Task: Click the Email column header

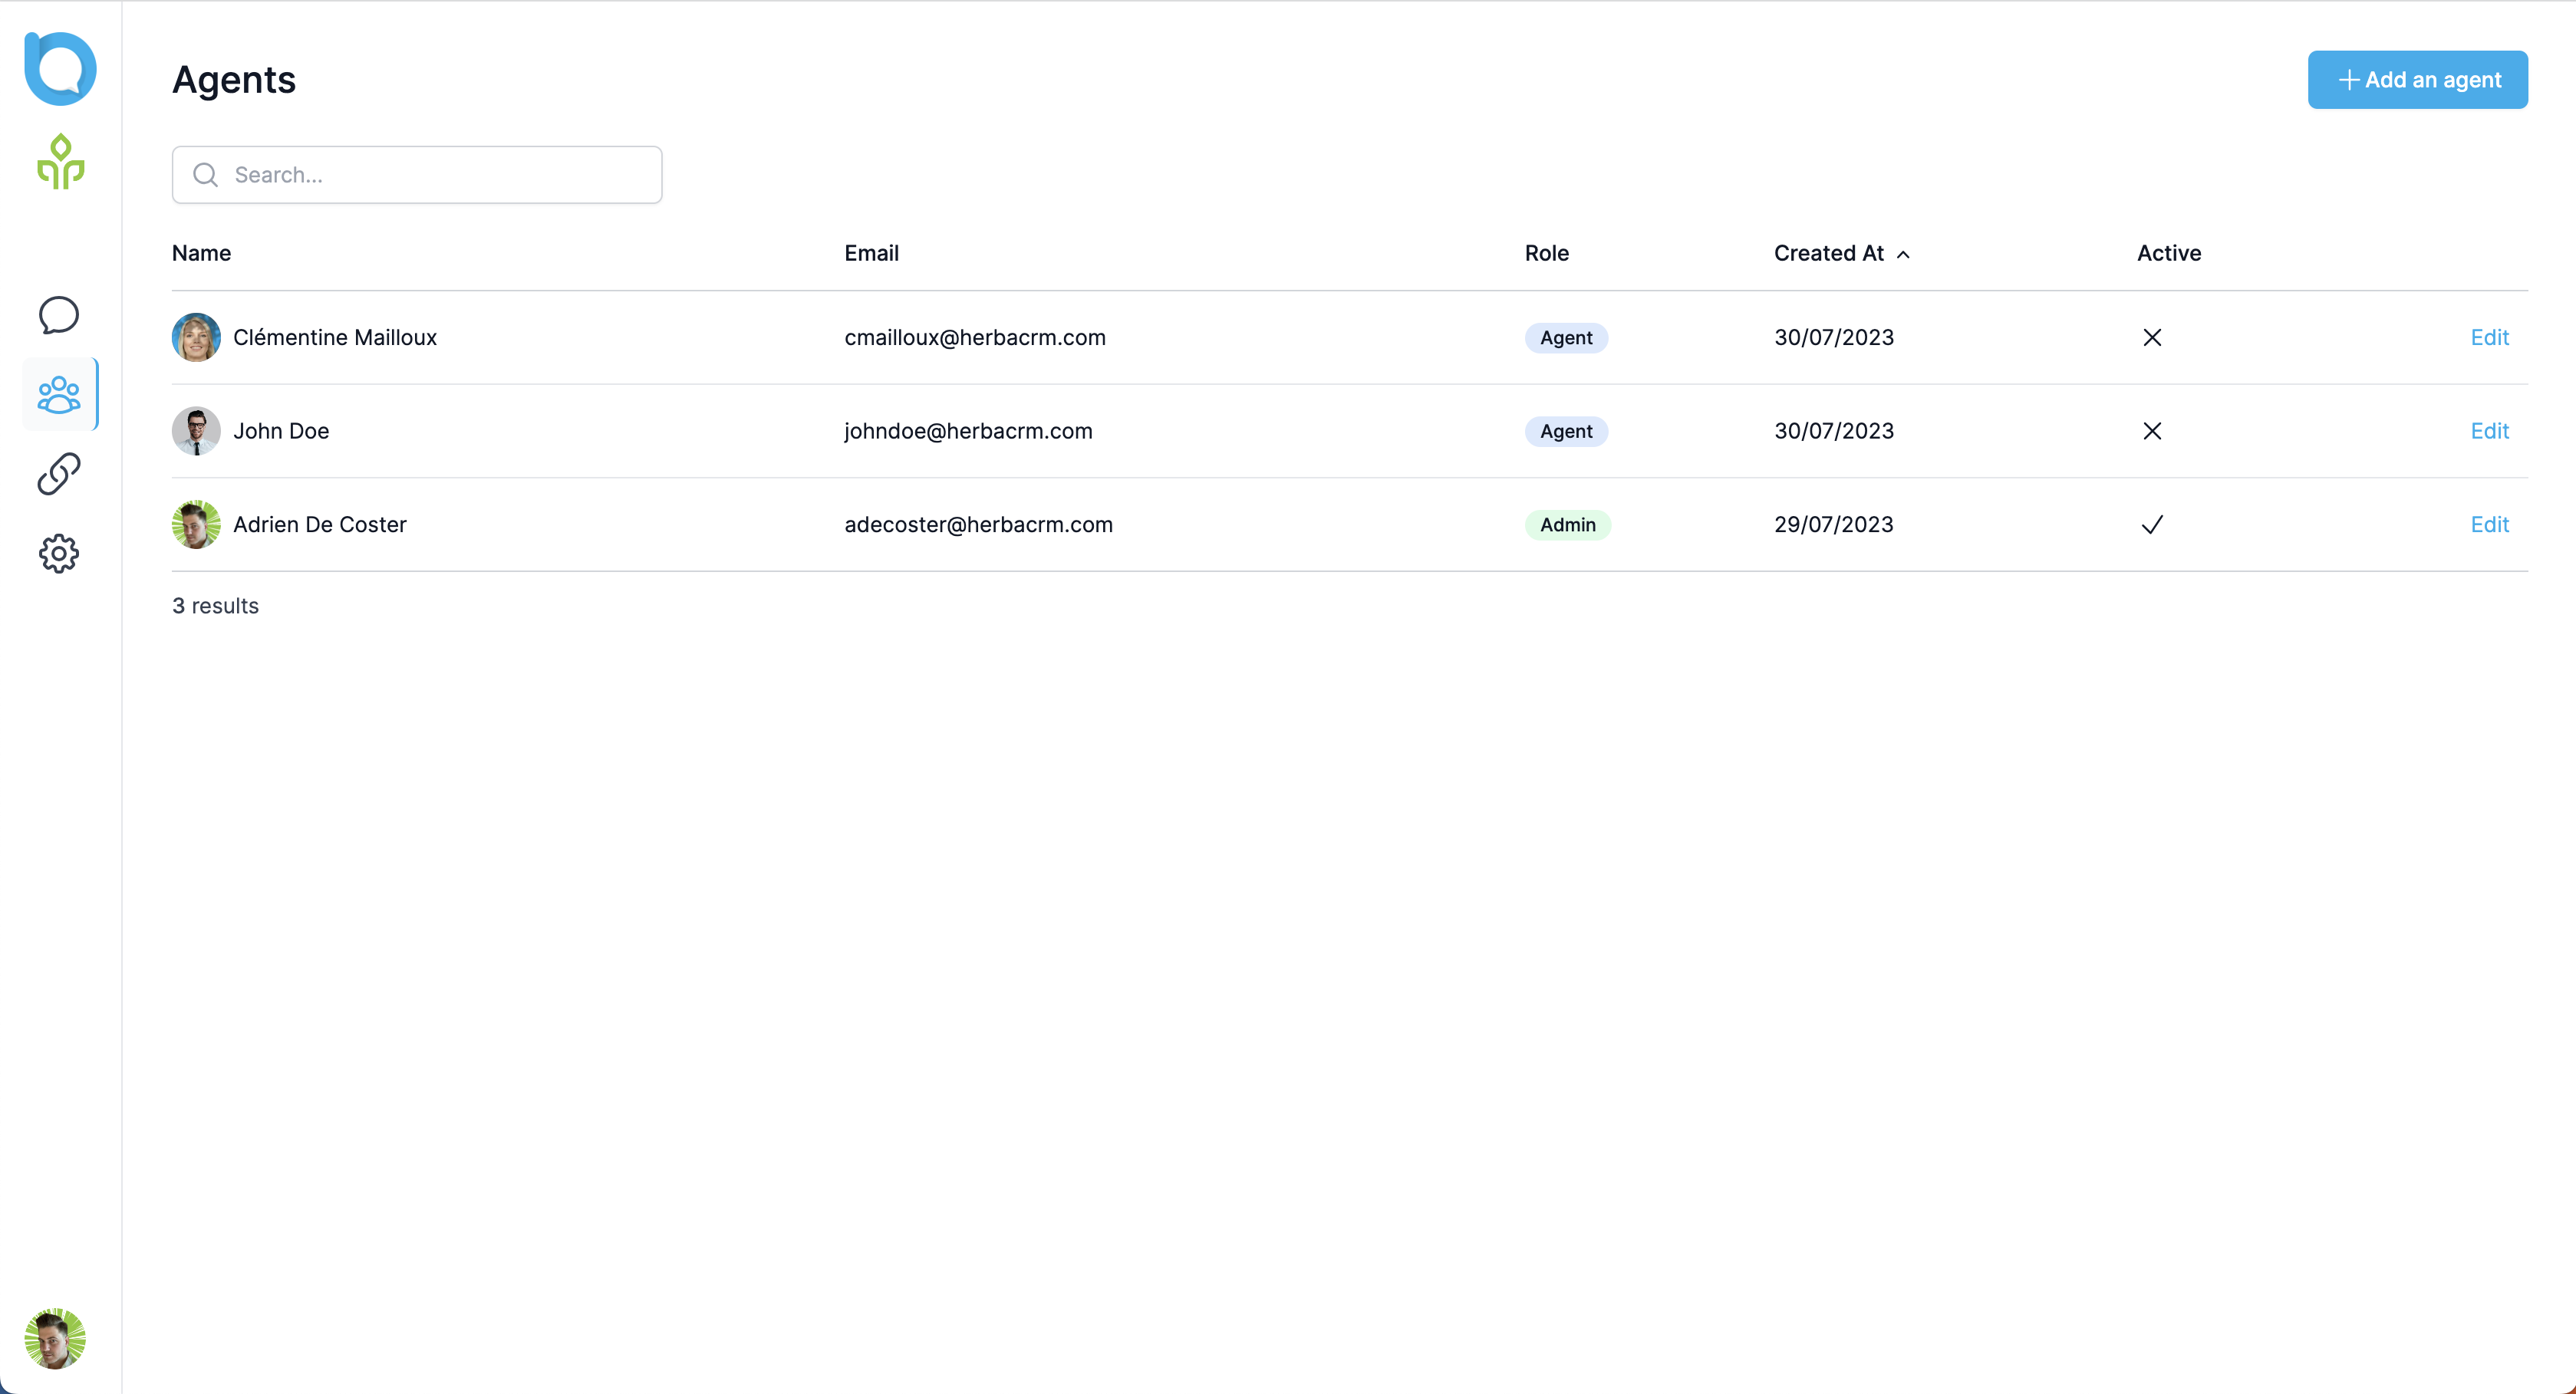Action: [x=871, y=253]
